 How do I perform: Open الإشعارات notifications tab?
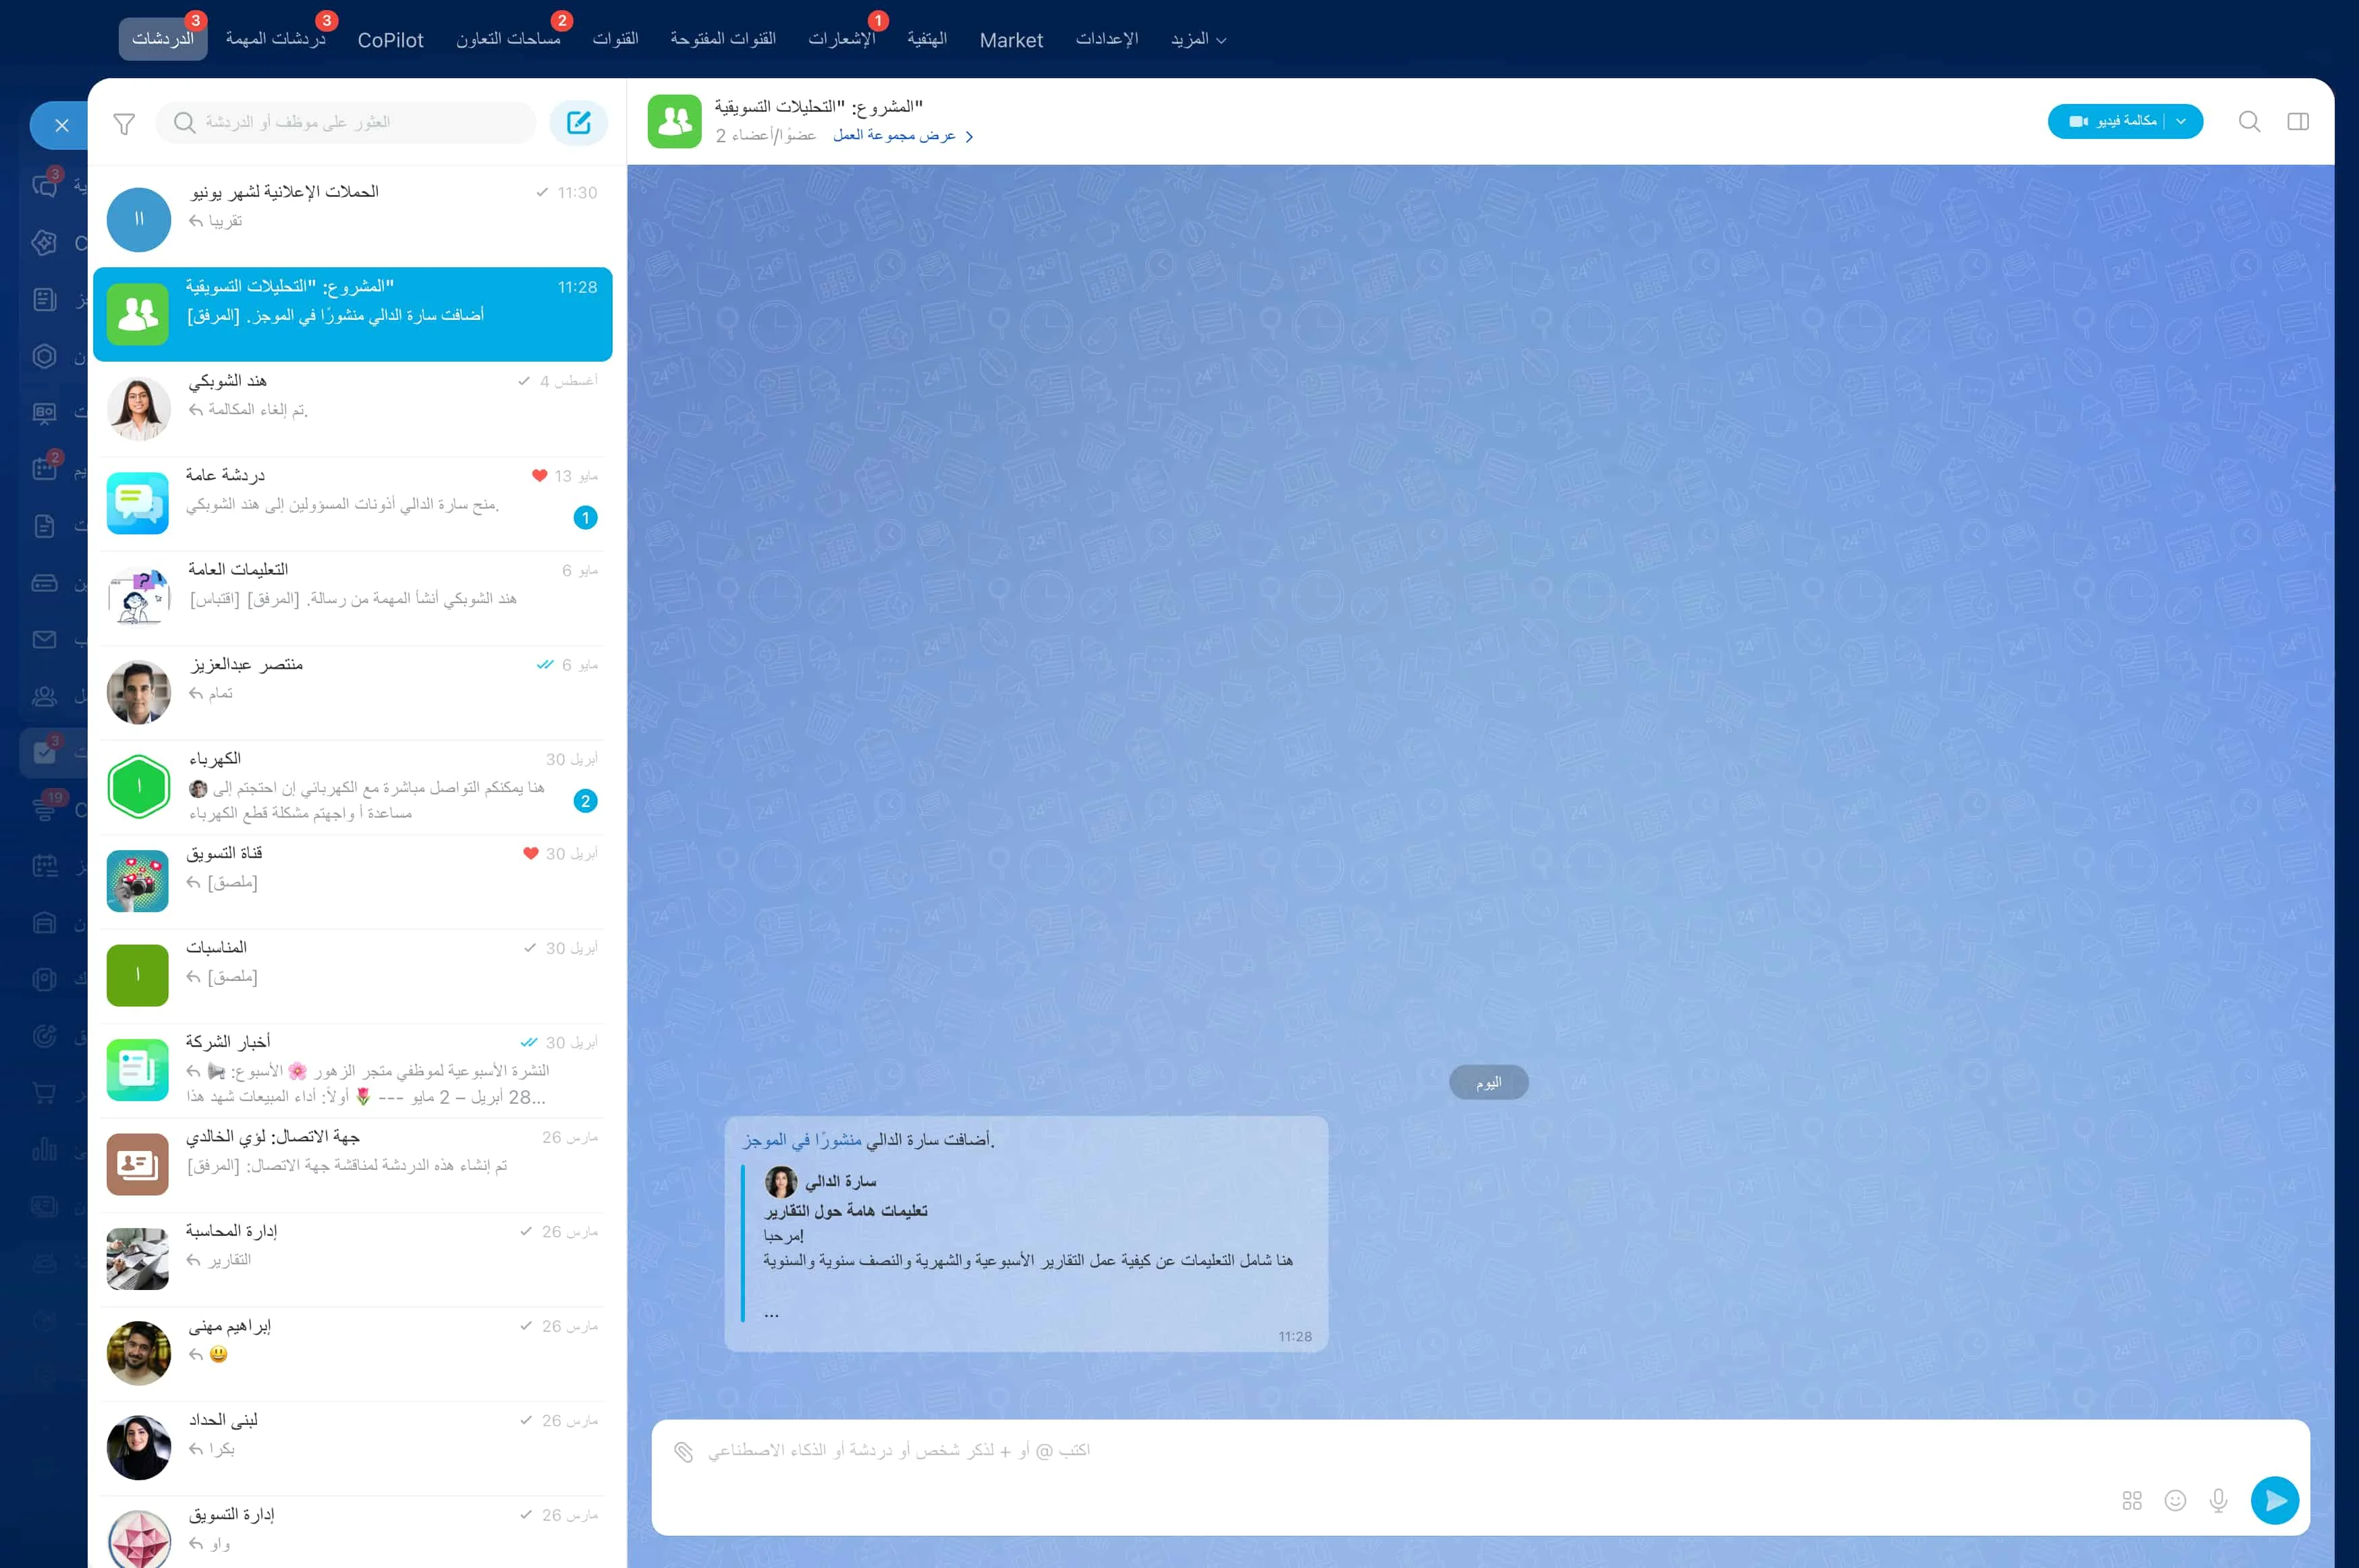(841, 39)
